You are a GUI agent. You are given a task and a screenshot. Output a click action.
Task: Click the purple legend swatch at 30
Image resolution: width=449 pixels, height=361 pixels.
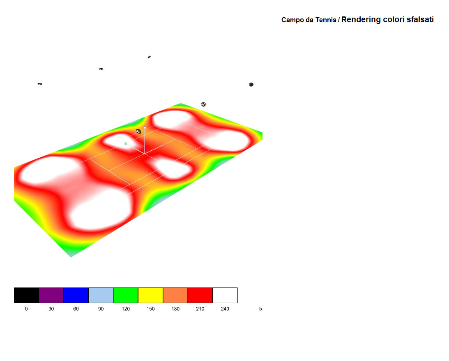tap(51, 295)
